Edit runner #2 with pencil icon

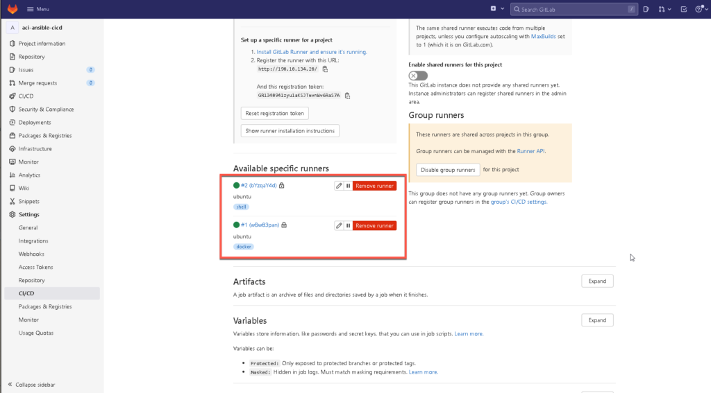339,186
